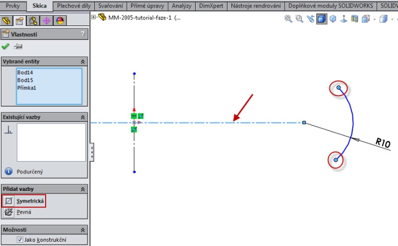Expand the MM-2005-tutorial-faze-1 tree node
Screen dimensions: 398x246
click(93, 17)
